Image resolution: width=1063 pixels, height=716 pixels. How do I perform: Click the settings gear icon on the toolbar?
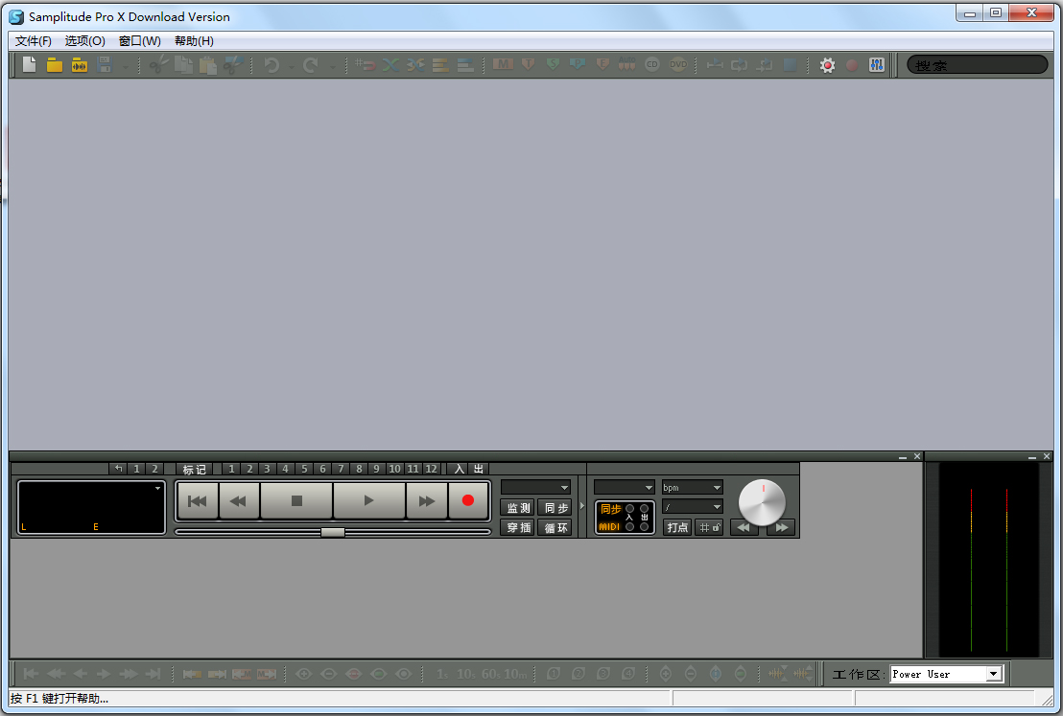827,64
